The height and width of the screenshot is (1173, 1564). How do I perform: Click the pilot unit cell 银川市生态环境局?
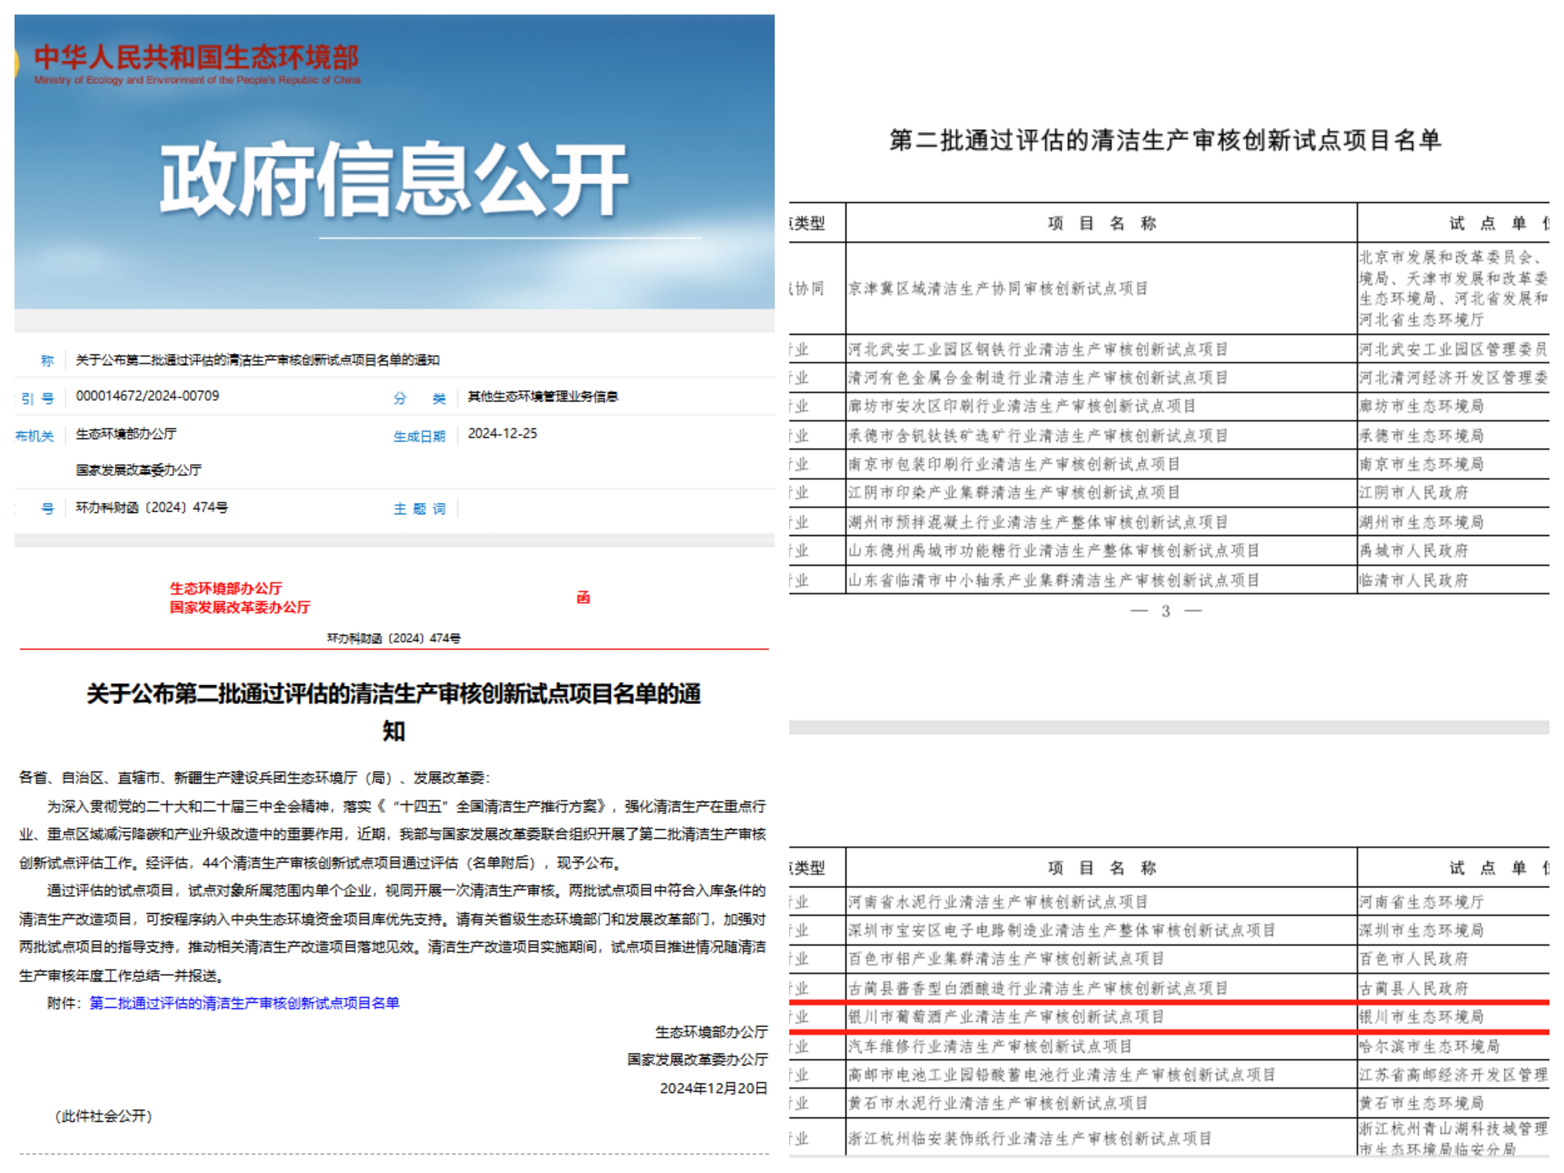click(x=1421, y=1018)
